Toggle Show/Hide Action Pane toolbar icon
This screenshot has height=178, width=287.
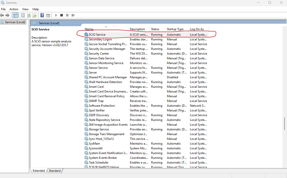(x=48, y=15)
